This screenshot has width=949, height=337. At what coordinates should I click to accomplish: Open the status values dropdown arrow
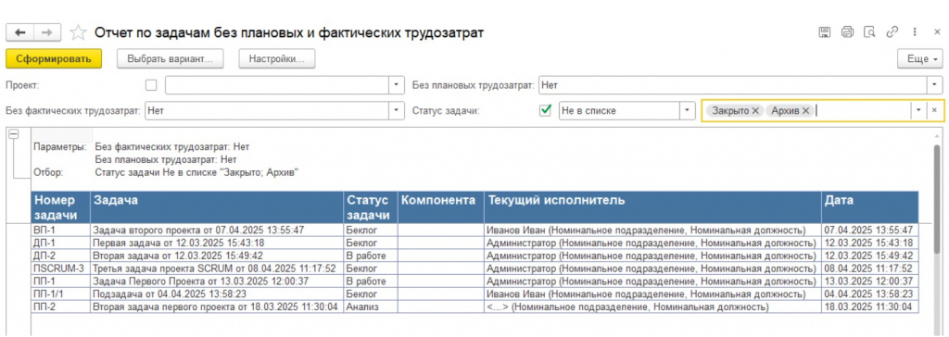[x=919, y=111]
